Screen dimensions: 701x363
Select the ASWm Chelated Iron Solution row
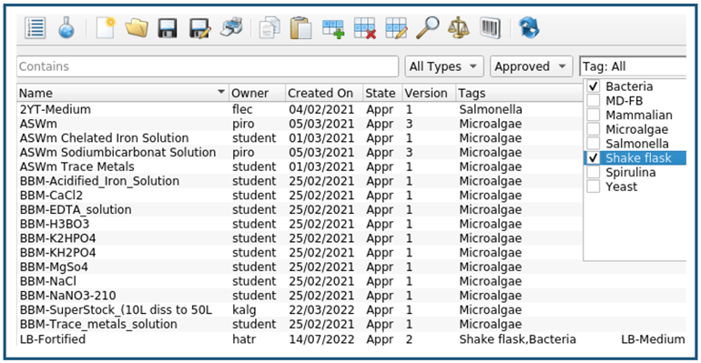pos(300,138)
